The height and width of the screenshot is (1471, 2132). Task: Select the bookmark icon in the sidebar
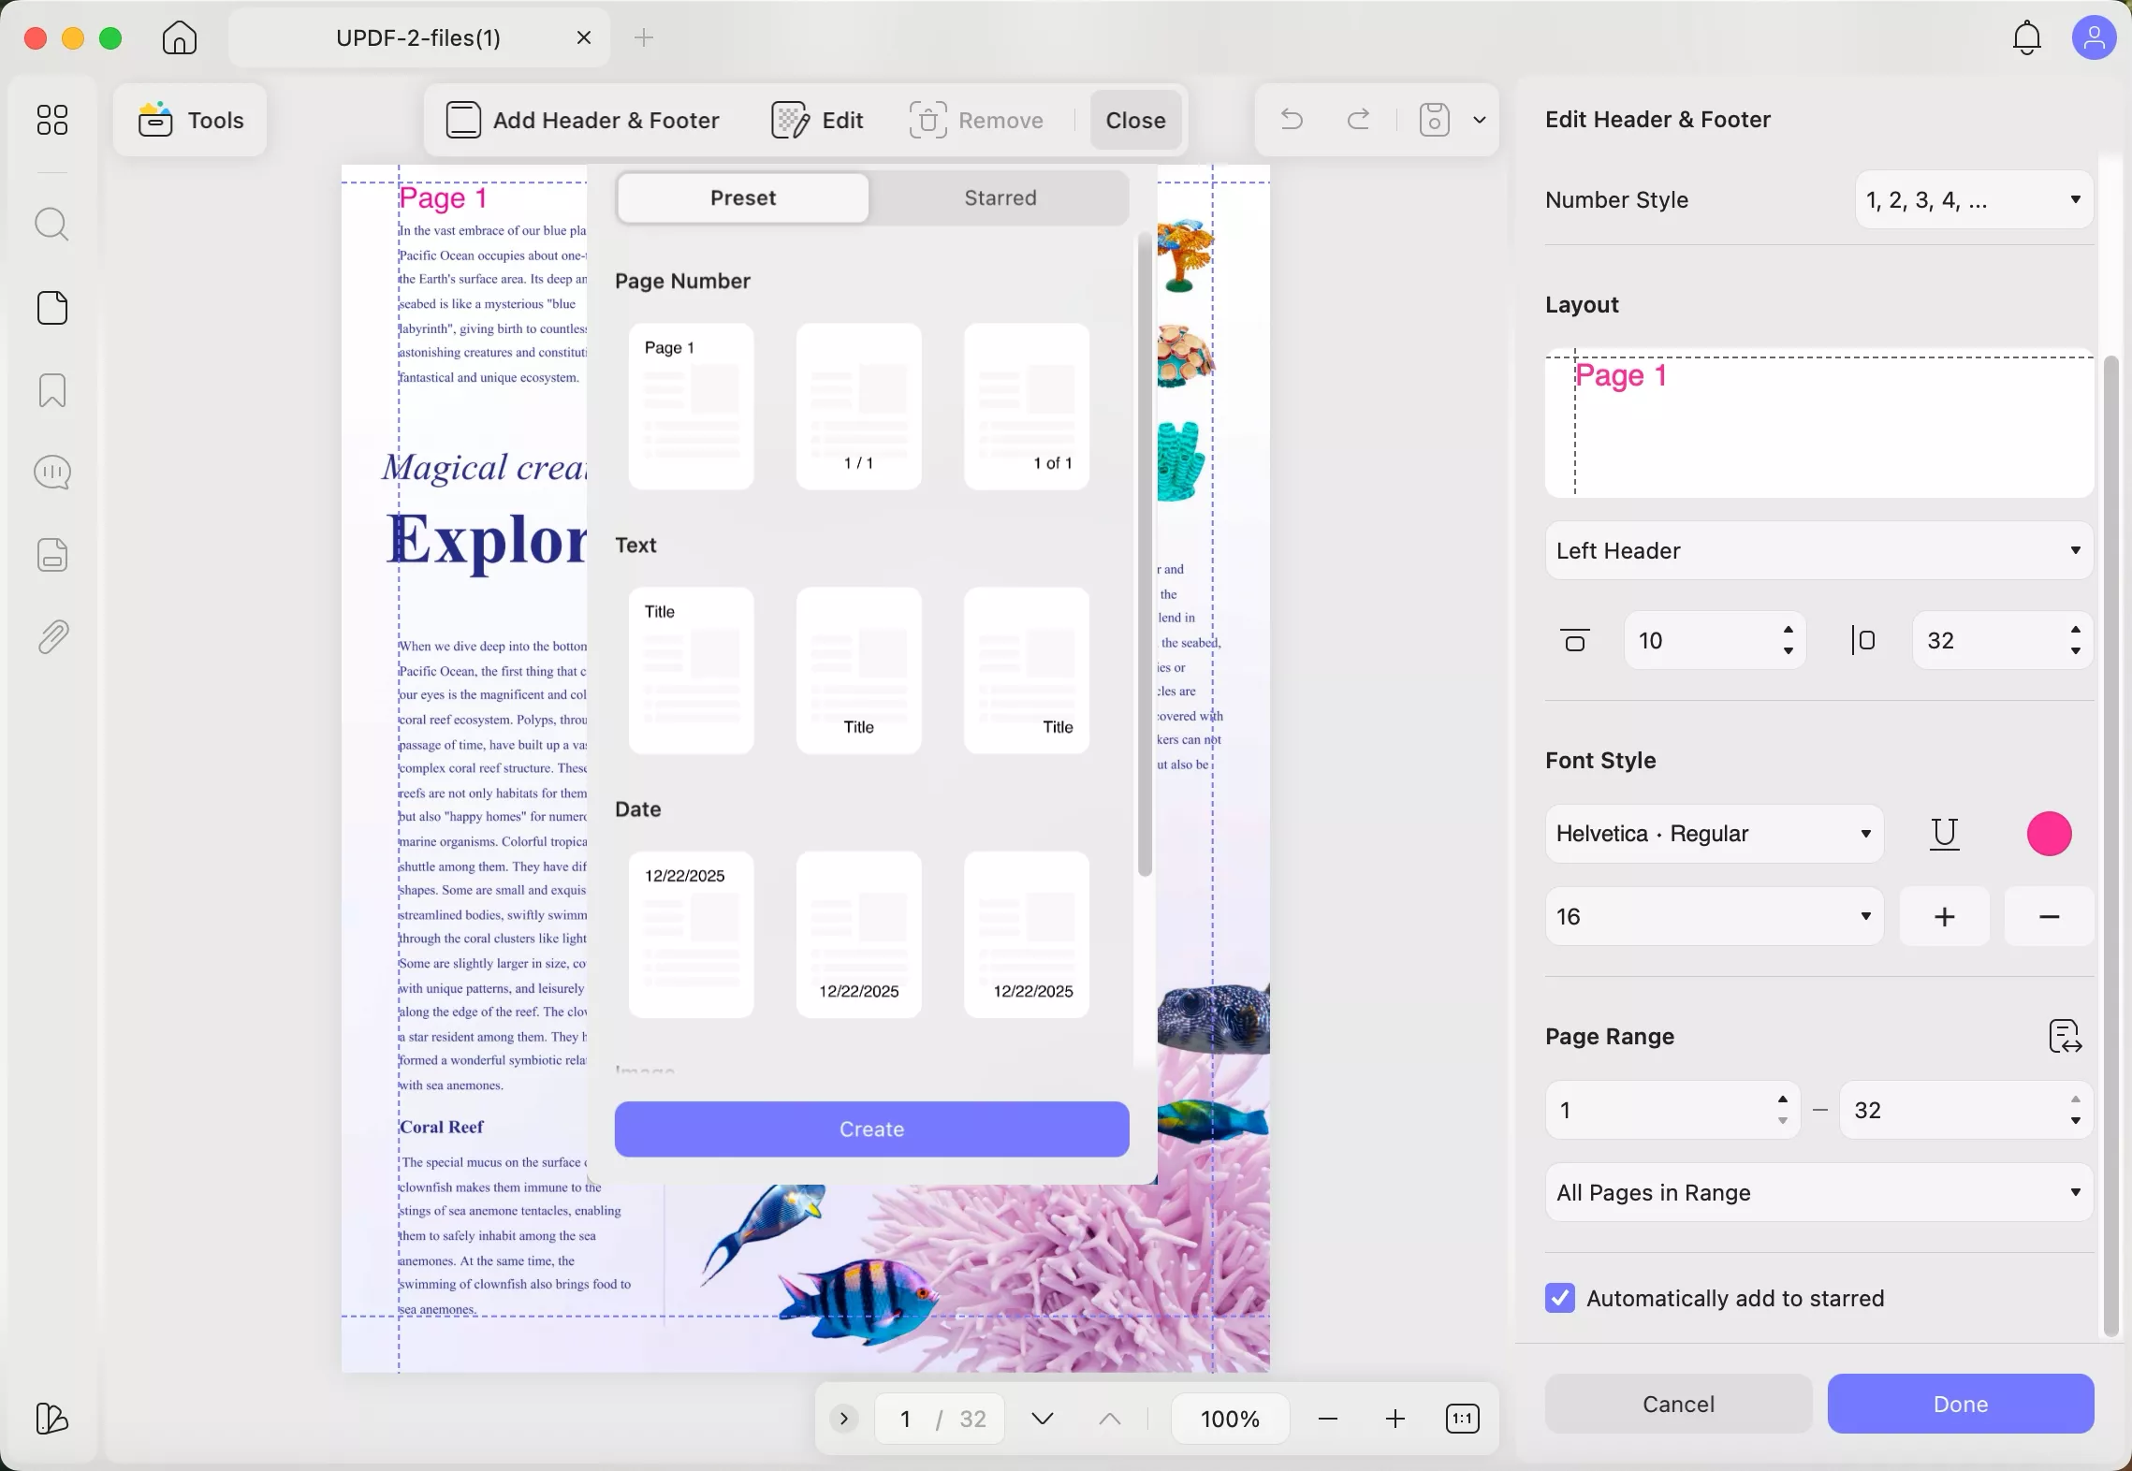(52, 390)
